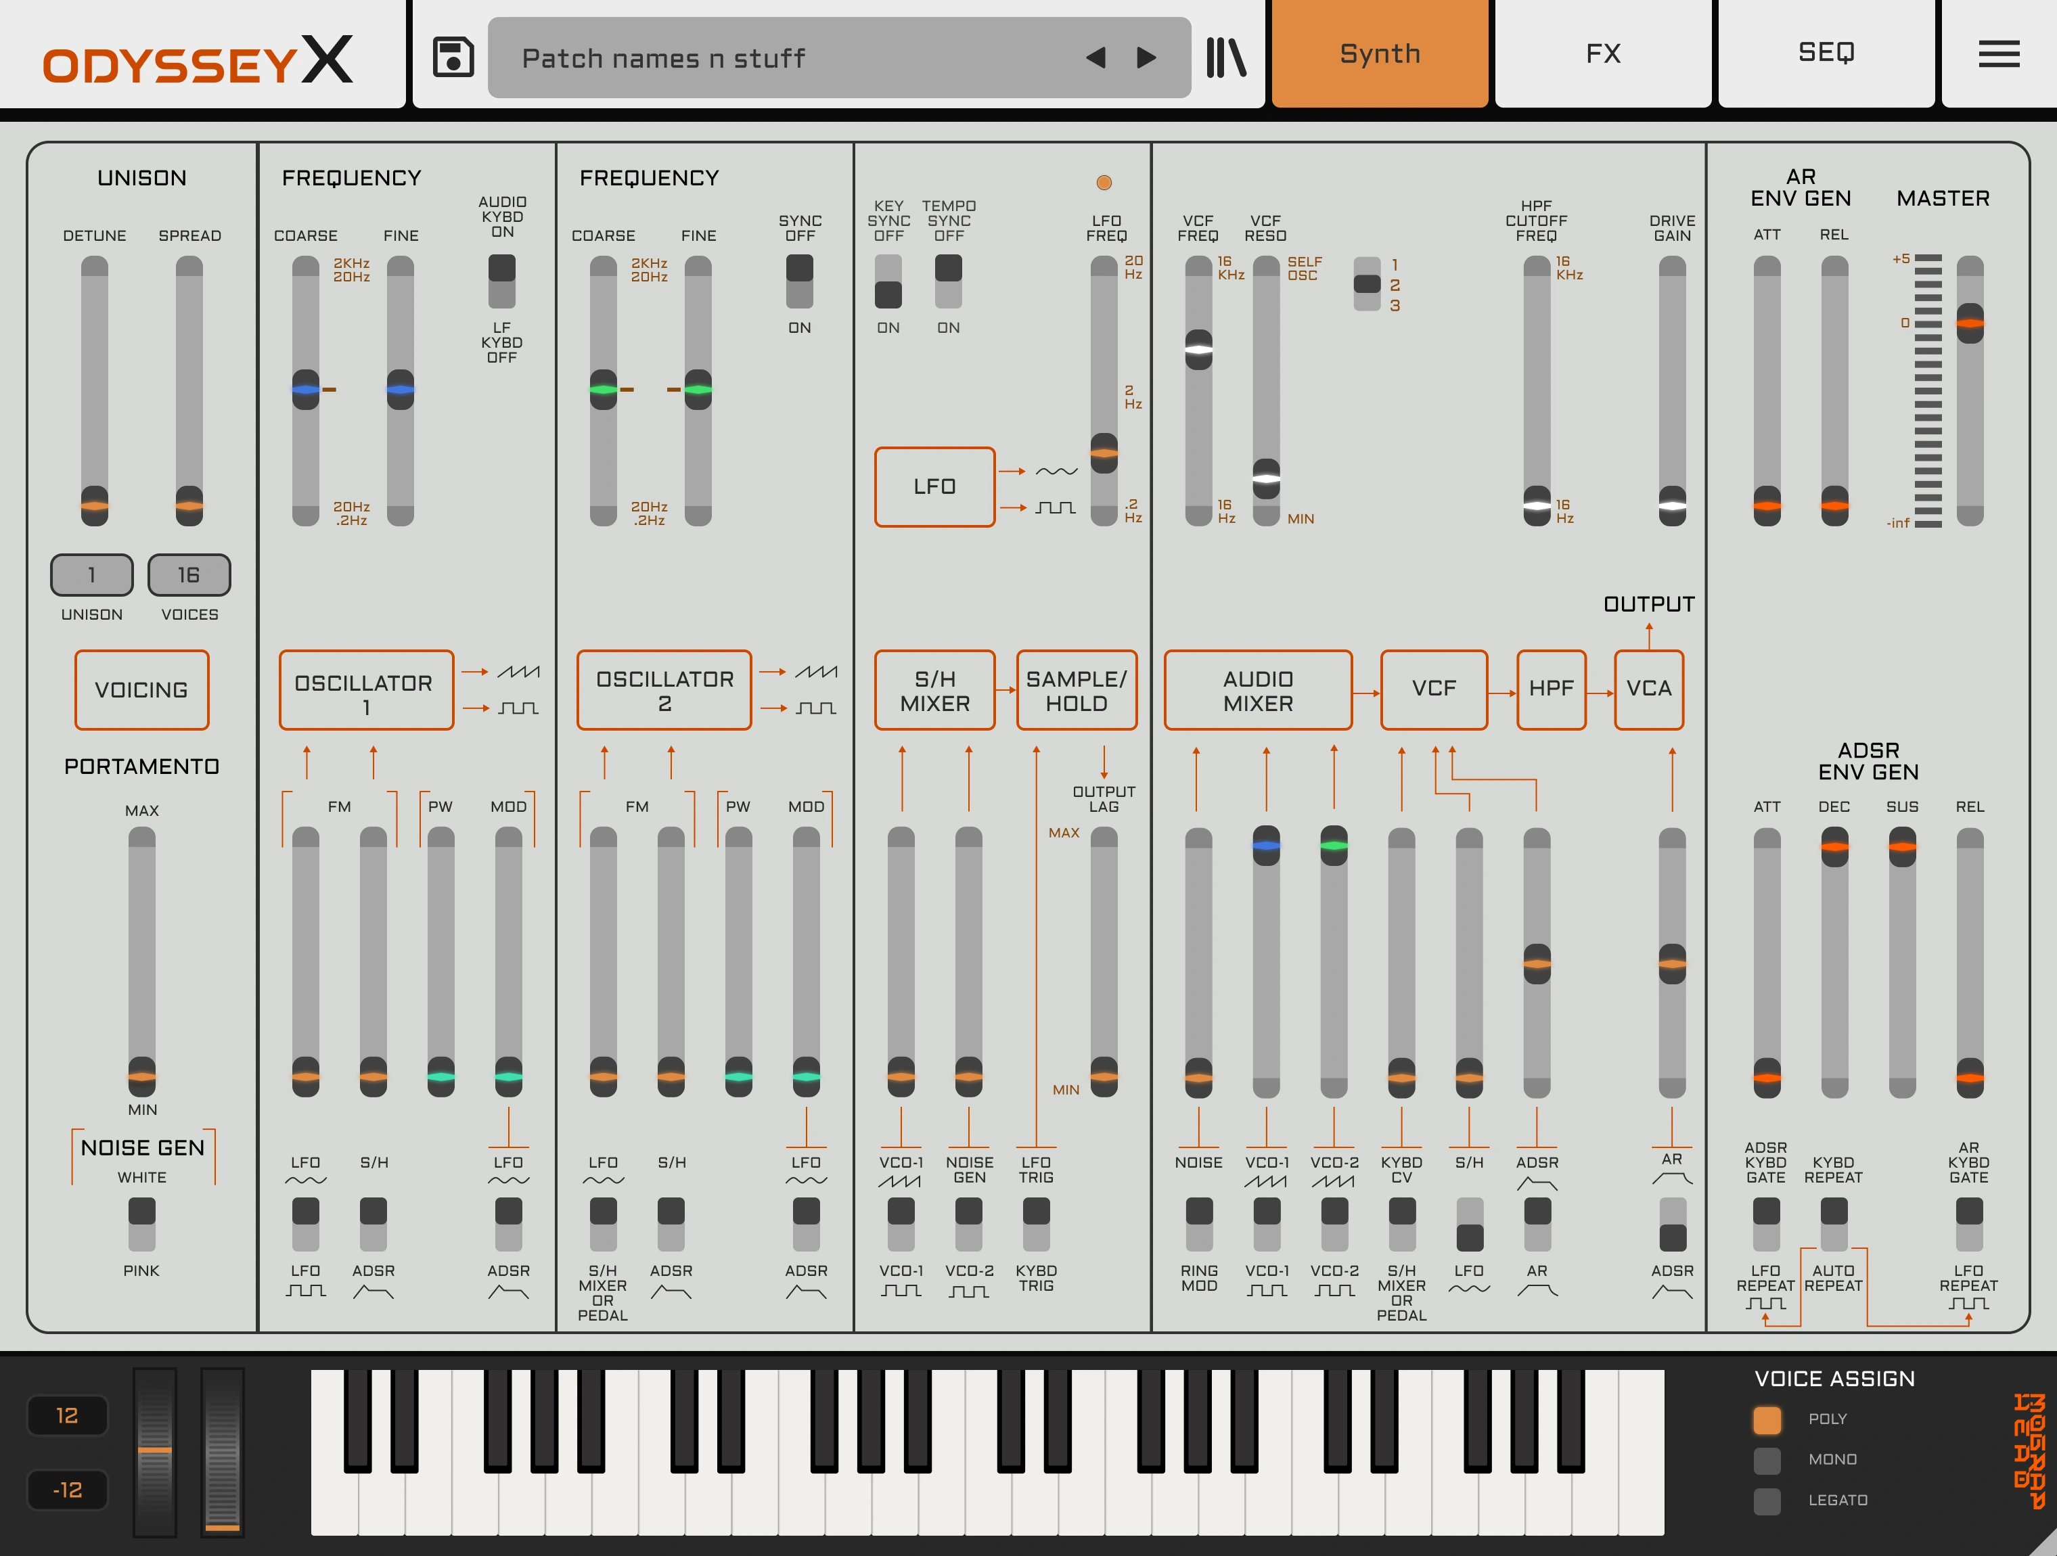Toggle the AR KYBD Gate/LFO Repeat switch

pyautogui.click(x=1970, y=1224)
